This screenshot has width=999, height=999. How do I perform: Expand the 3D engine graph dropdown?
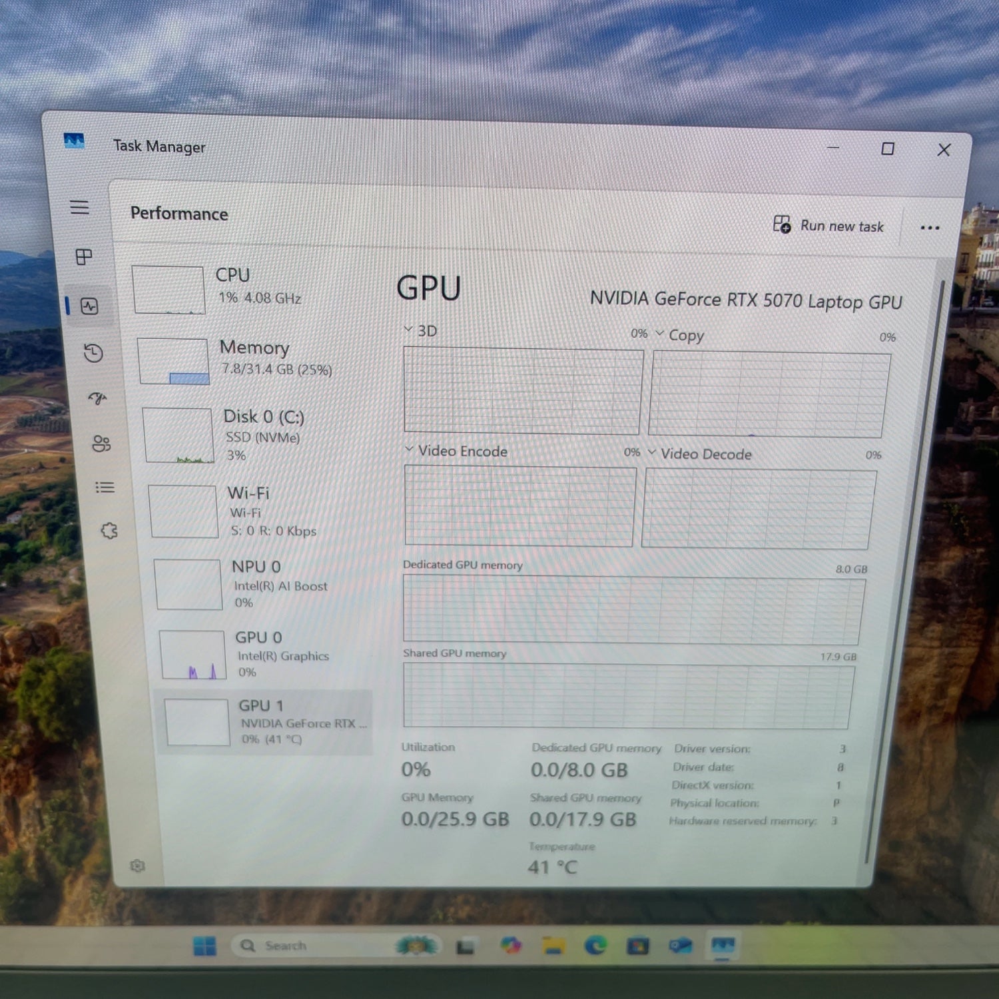tap(408, 330)
